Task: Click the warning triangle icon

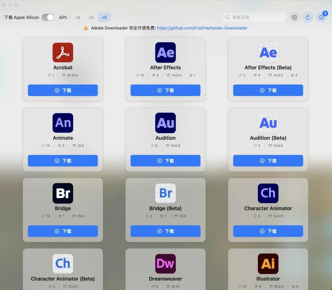Action: pos(86,28)
